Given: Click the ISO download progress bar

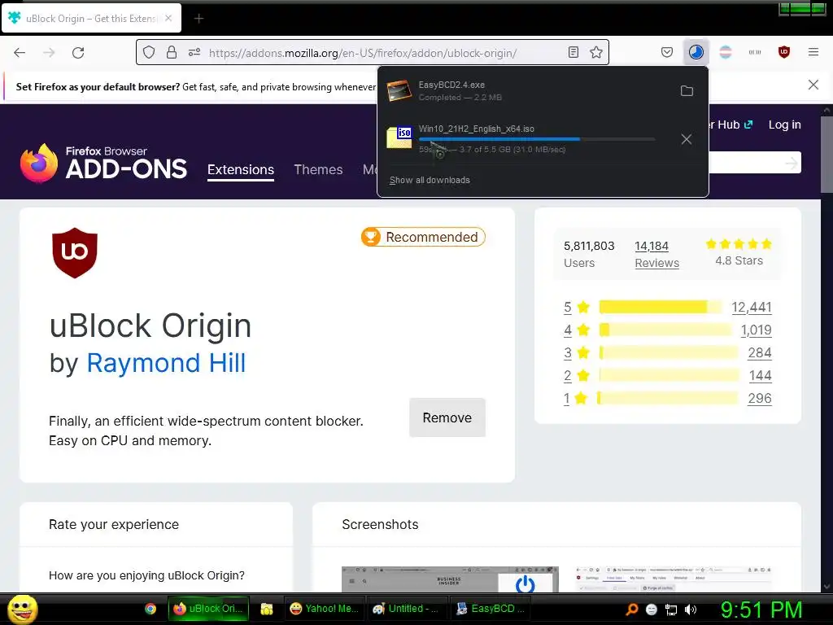Looking at the screenshot, I should click(x=537, y=139).
